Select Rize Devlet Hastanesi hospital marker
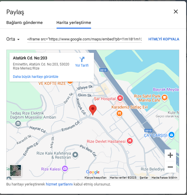Screen dimensions: 187x195 [x=130, y=141]
